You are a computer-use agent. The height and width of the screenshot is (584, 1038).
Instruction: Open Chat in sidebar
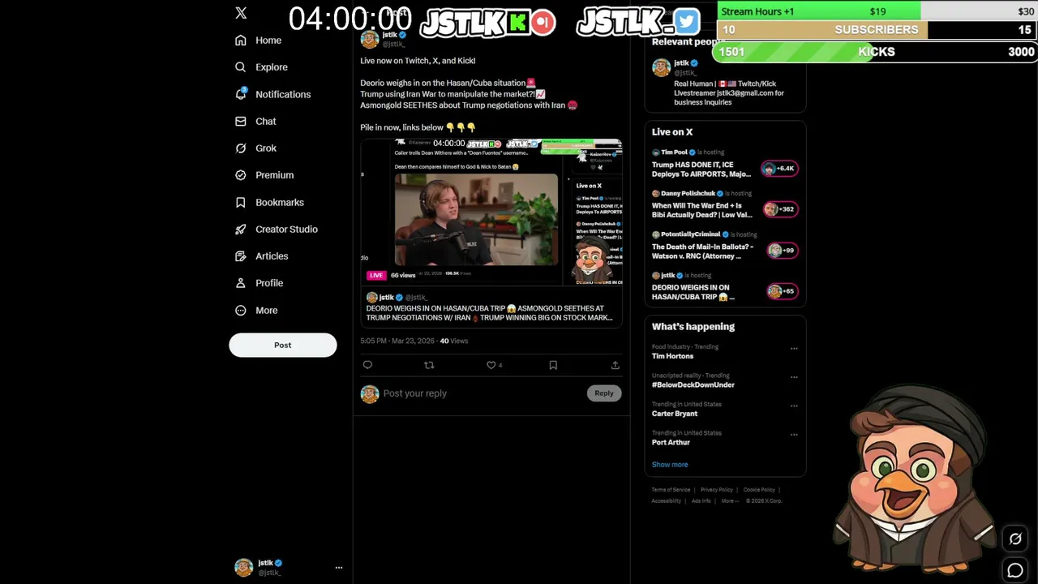pos(255,121)
